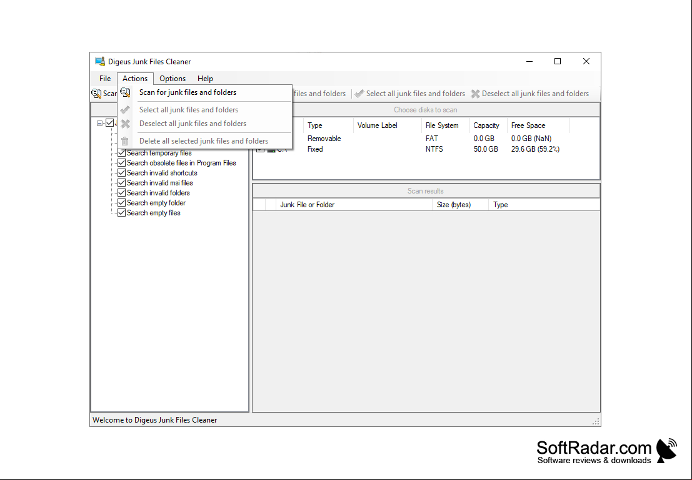Click the Scan results panel header
Viewport: 692px width, 480px height.
point(426,191)
